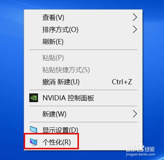Open the 查看(V) menu entry

point(83,17)
